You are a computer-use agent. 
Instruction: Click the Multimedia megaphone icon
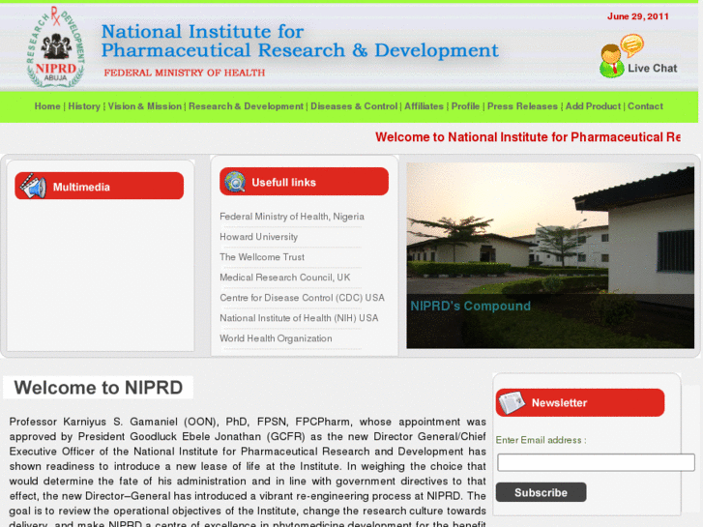(x=33, y=186)
